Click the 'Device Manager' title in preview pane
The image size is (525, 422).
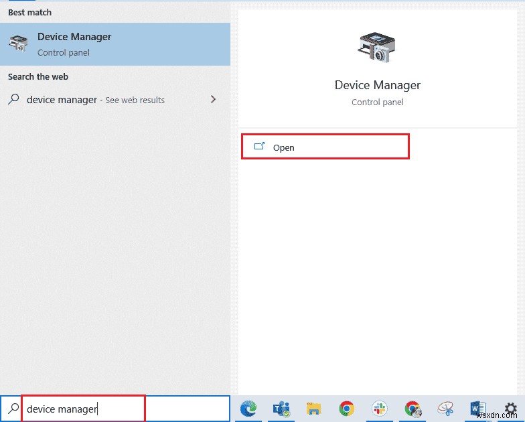coord(378,85)
